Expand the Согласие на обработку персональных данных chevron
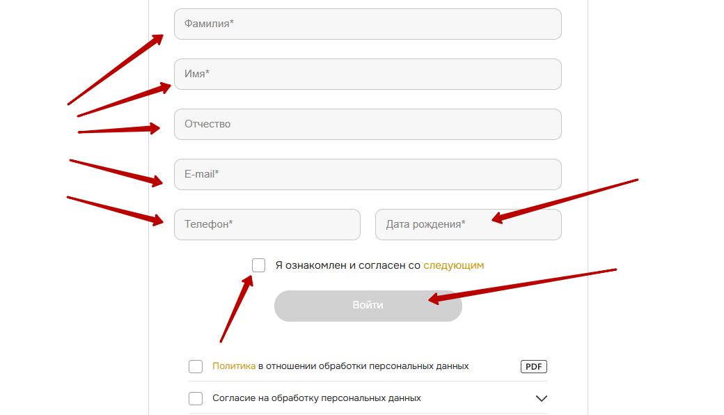This screenshot has width=724, height=415. [541, 398]
